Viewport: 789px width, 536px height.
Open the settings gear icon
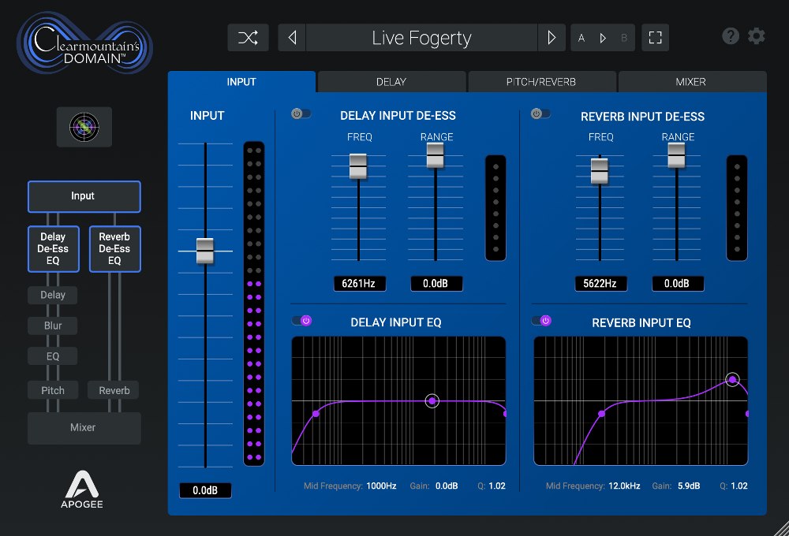point(756,35)
